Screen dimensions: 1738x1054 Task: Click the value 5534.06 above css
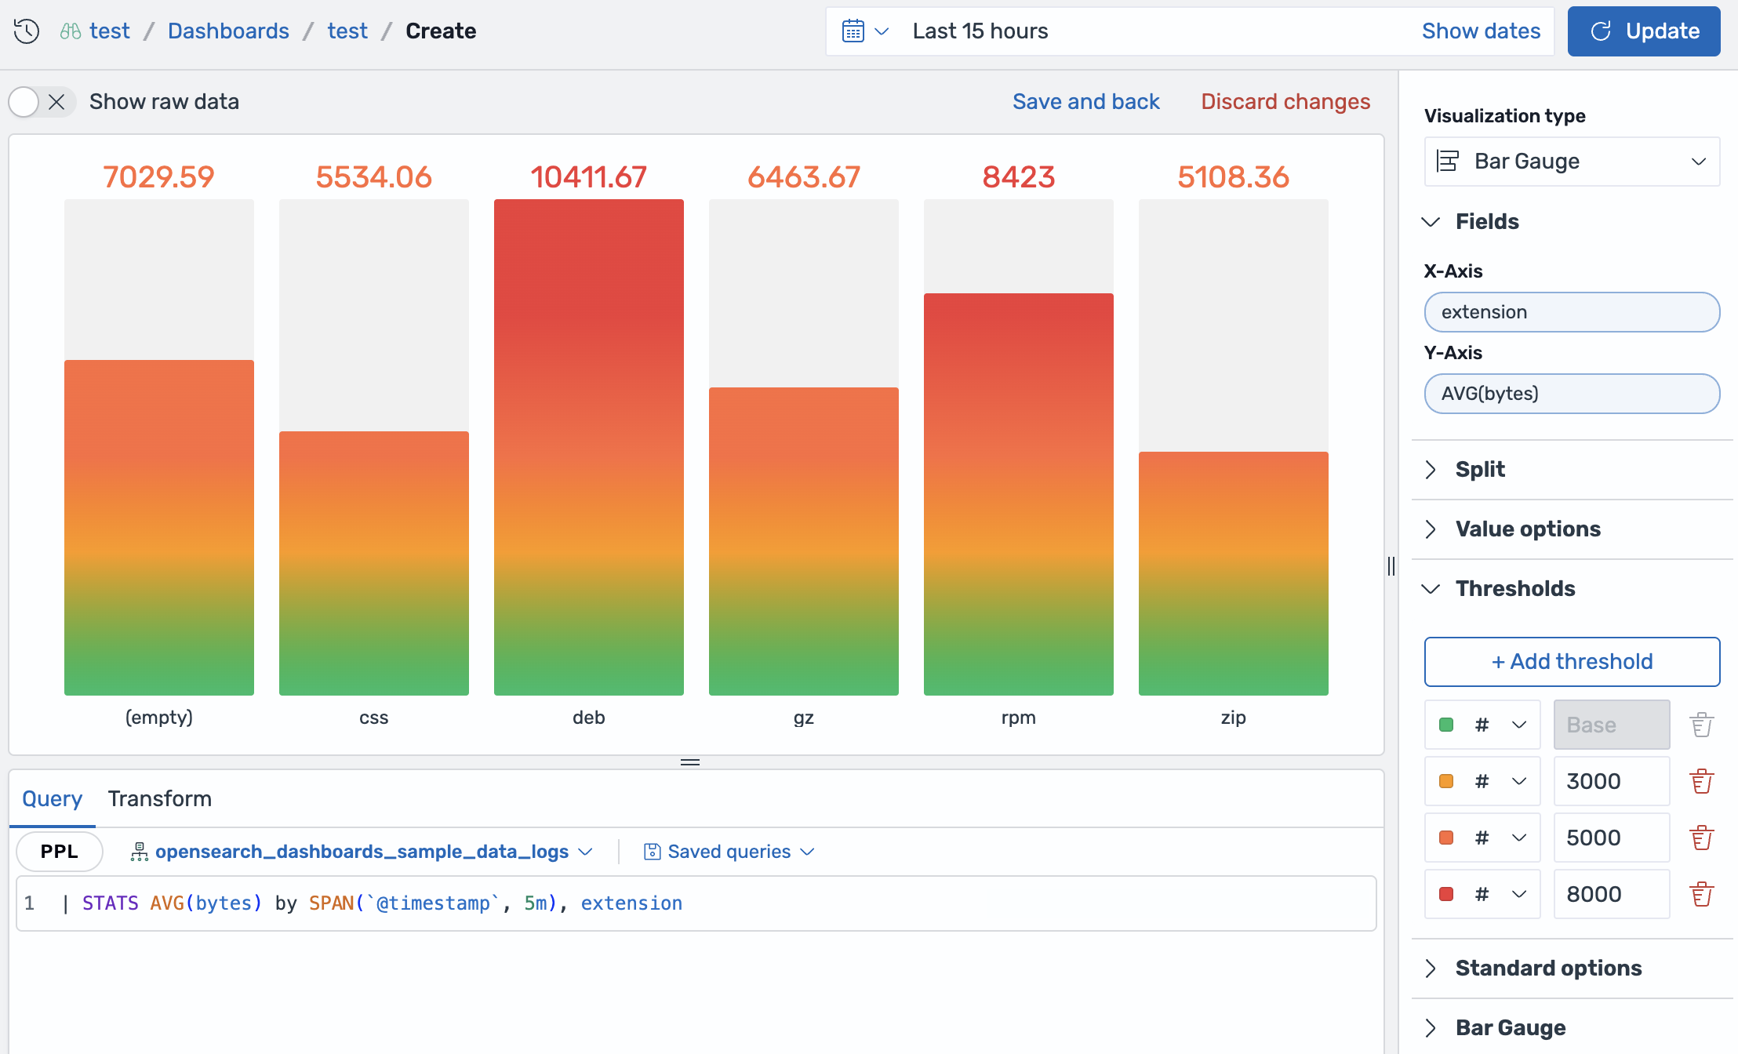click(x=374, y=177)
